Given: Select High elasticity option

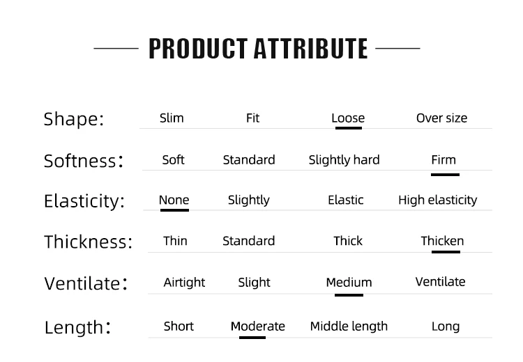Looking at the screenshot, I should click(x=438, y=200).
